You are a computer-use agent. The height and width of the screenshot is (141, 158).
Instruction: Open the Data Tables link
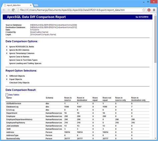coord(14,95)
